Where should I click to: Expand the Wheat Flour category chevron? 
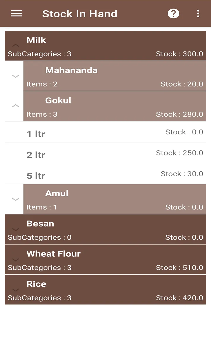(x=16, y=260)
